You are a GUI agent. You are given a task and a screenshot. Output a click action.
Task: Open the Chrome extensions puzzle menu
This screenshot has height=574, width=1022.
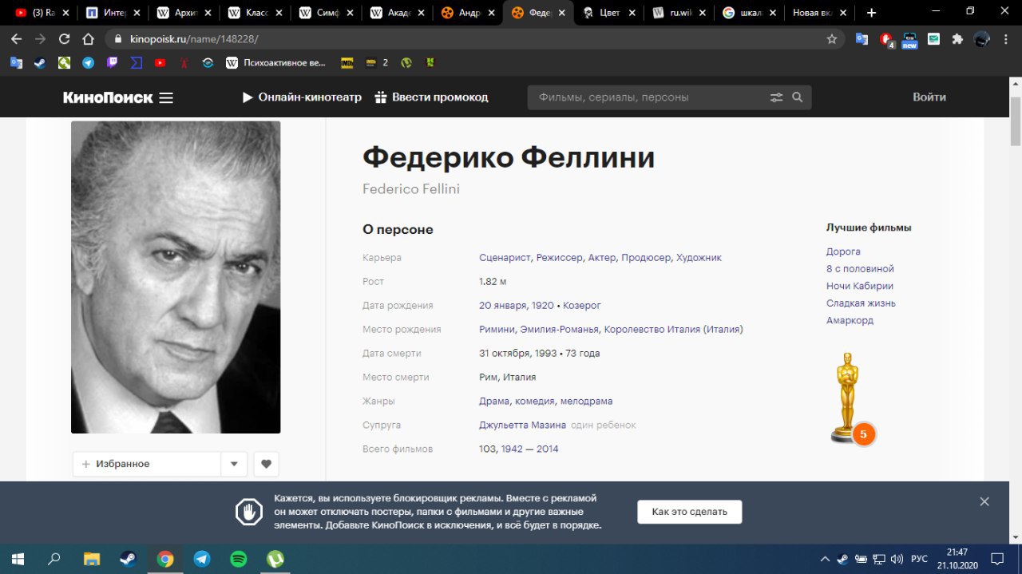tap(957, 39)
